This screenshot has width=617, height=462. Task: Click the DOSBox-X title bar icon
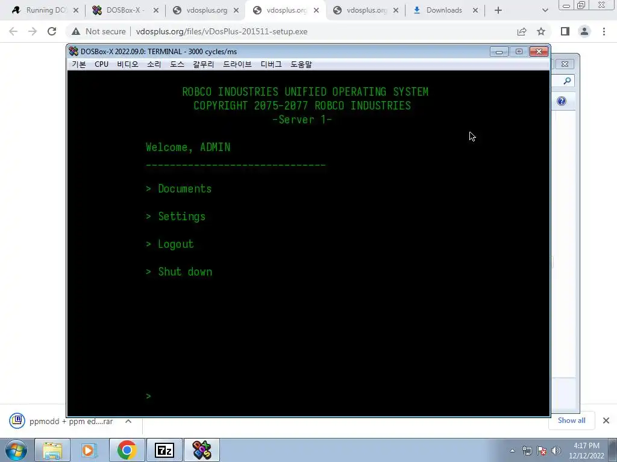click(x=73, y=52)
